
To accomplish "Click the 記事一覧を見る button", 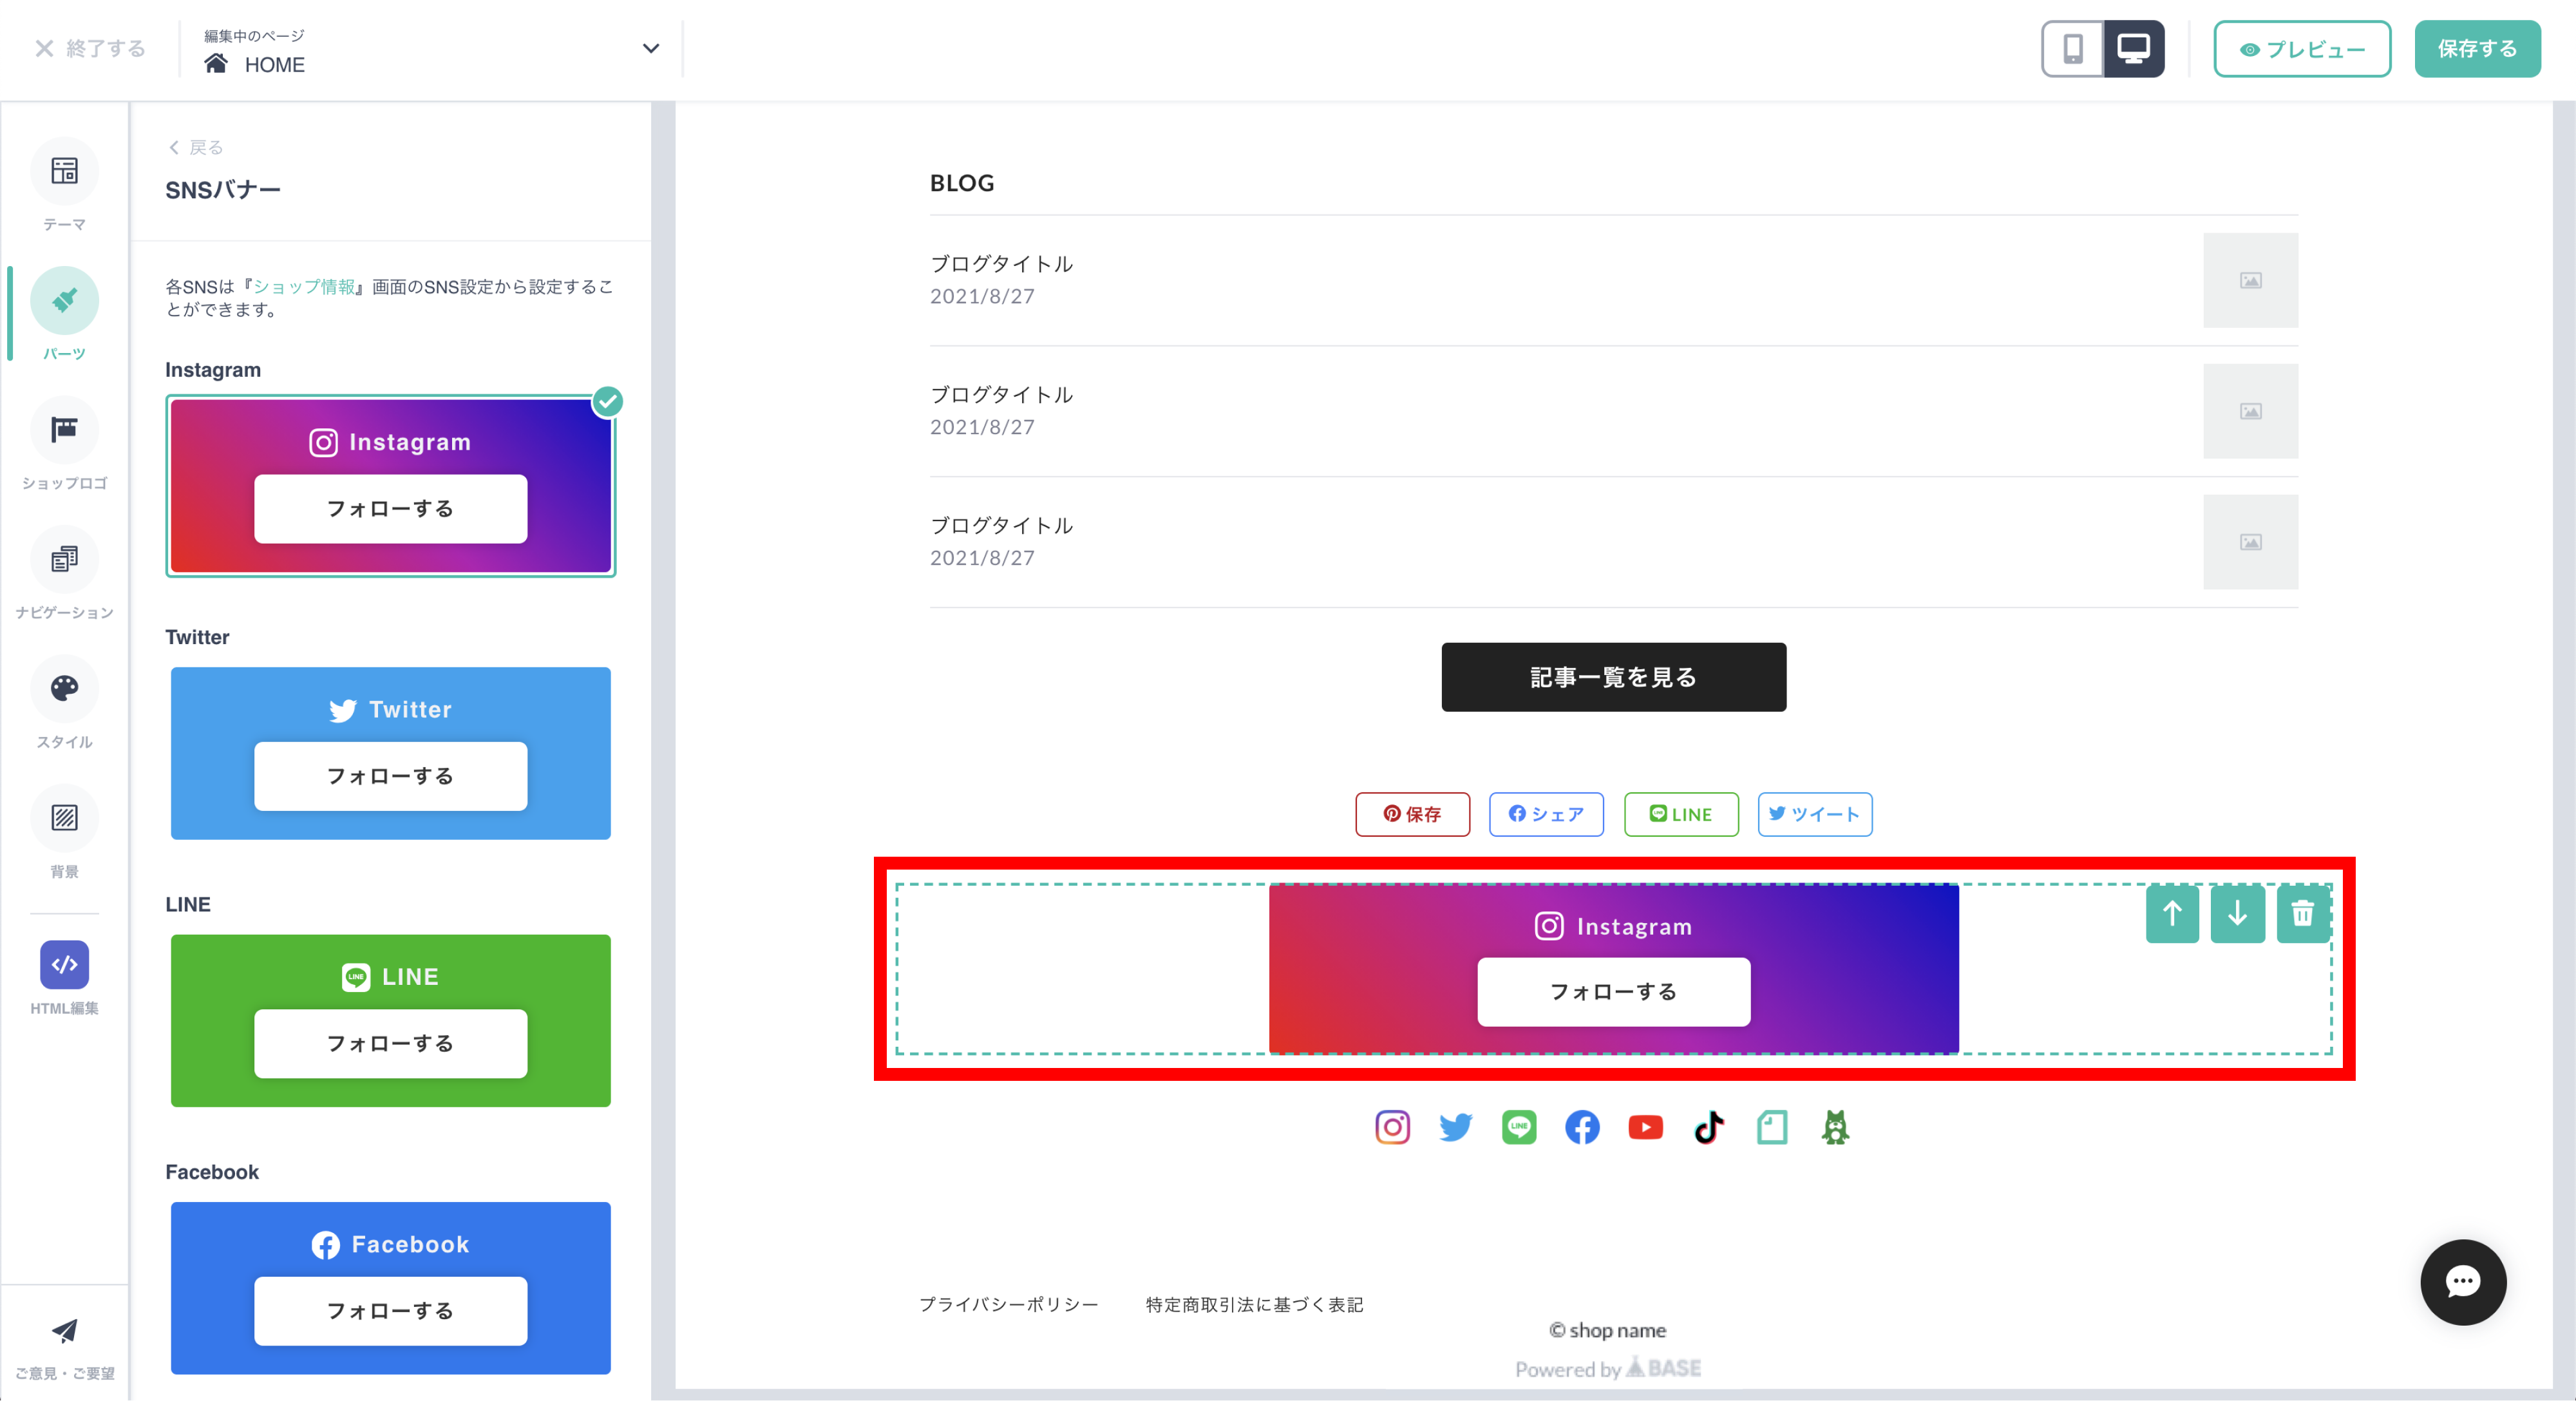I will coord(1614,677).
